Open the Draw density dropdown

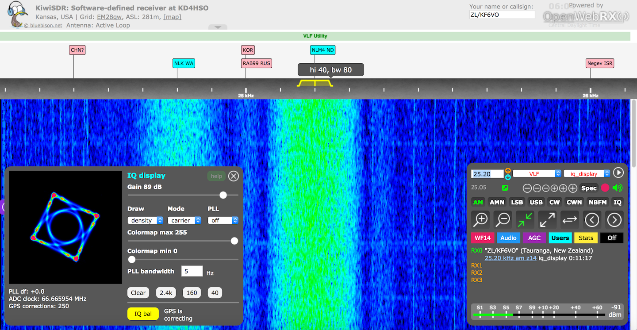(146, 220)
